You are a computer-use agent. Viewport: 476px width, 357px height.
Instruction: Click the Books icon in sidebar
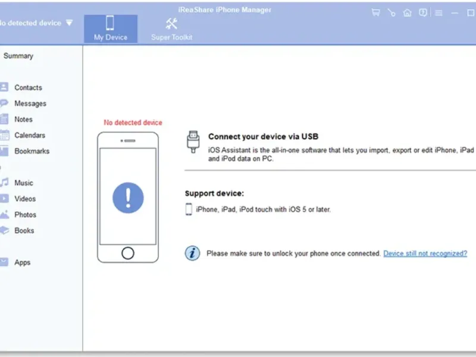(x=4, y=230)
